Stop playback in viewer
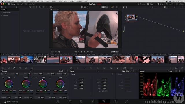The height and width of the screenshot is (104, 185). [82, 52]
